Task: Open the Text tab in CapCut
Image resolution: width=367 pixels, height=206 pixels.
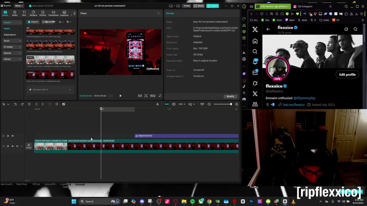Action: pos(24,13)
